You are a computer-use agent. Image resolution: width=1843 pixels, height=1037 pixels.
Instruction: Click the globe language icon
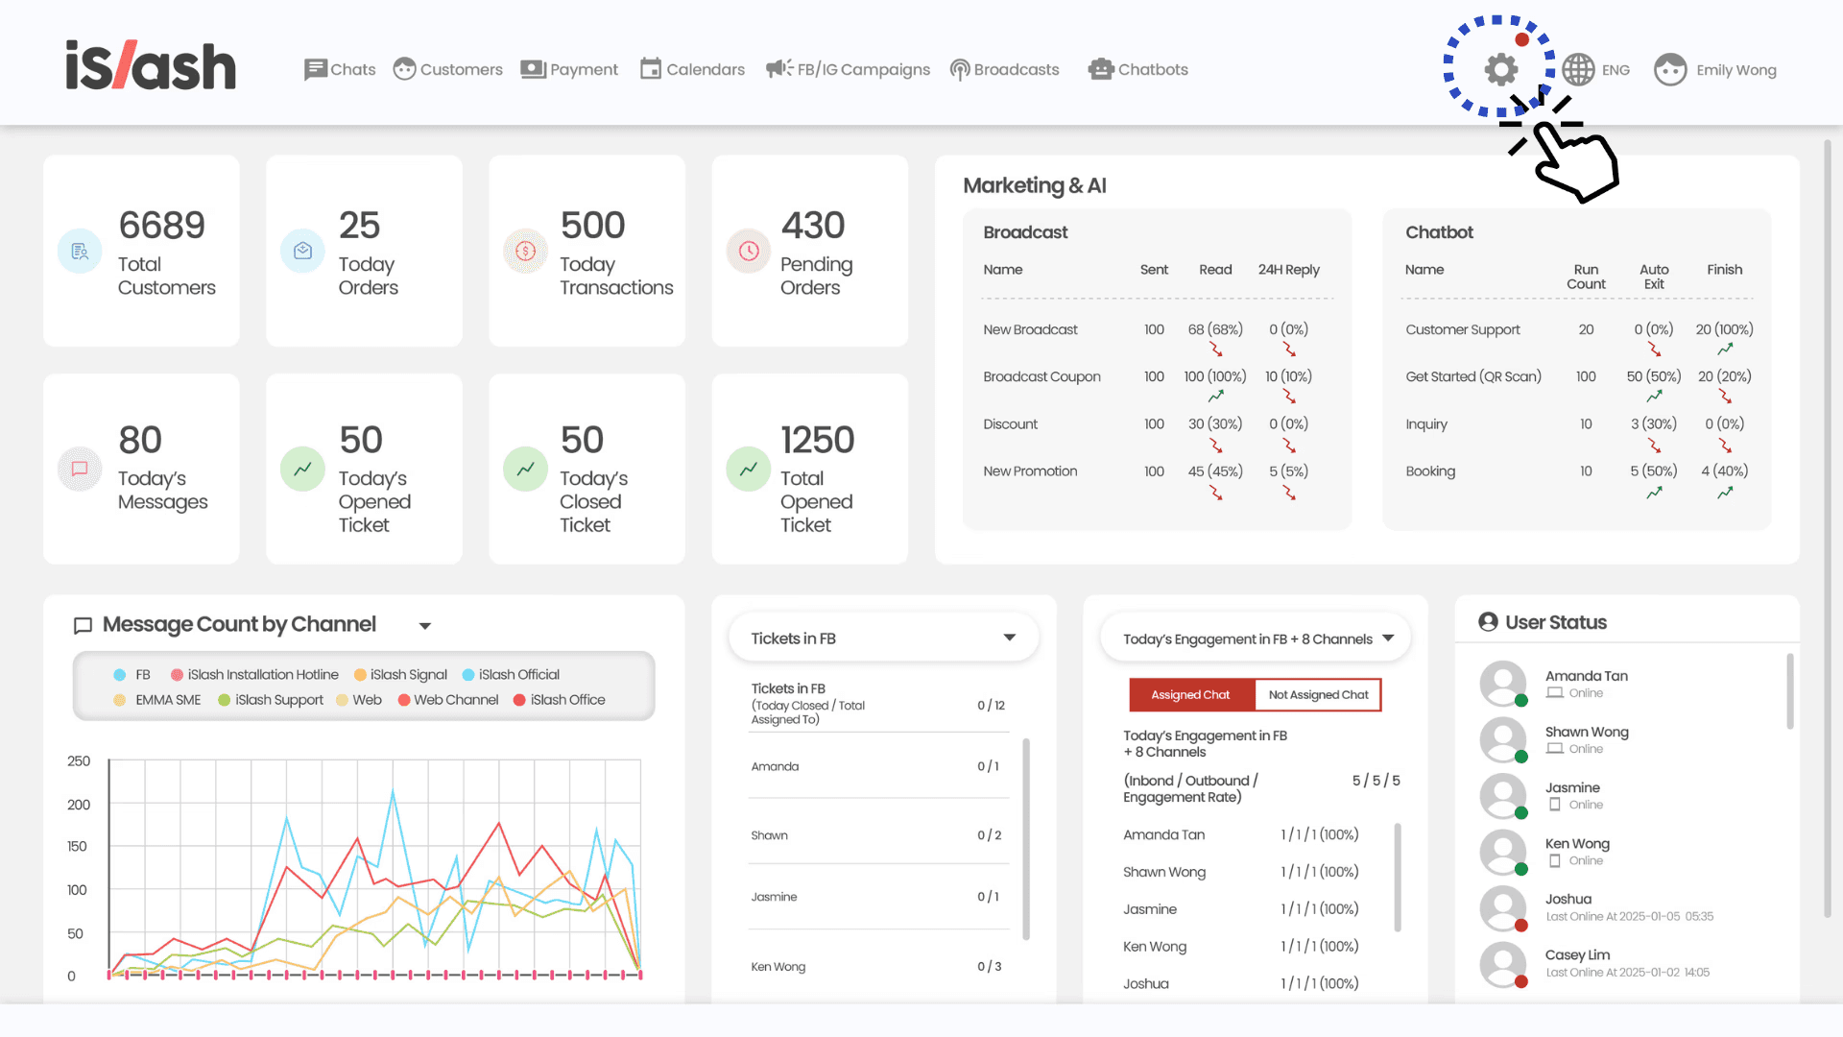[1578, 69]
